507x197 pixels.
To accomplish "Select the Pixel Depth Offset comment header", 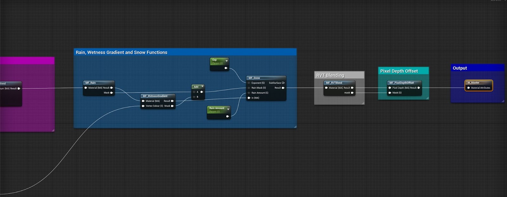I will (403, 71).
